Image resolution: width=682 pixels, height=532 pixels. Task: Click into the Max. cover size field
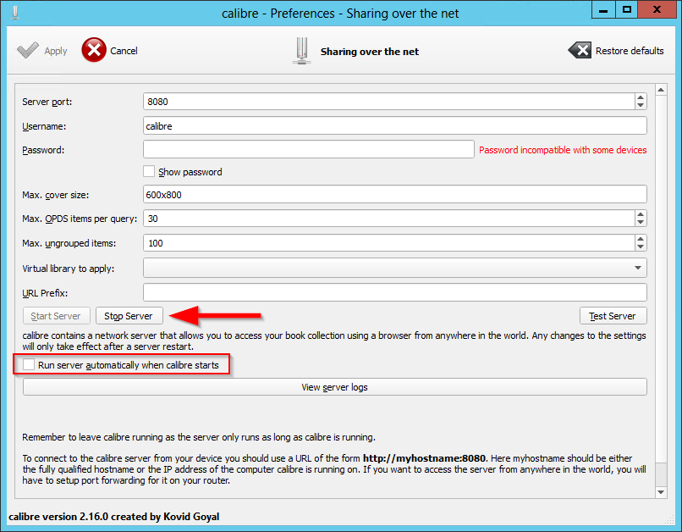tap(395, 194)
